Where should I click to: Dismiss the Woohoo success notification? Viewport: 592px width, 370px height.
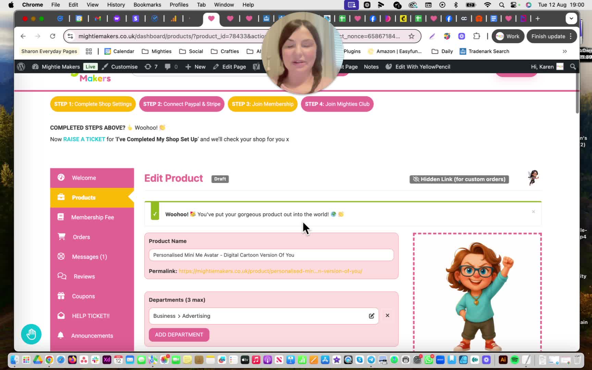pyautogui.click(x=533, y=212)
